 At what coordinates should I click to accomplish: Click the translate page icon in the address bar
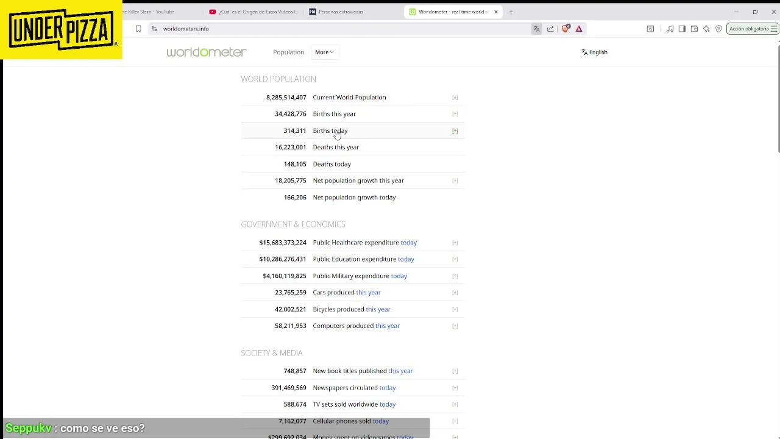pos(536,29)
